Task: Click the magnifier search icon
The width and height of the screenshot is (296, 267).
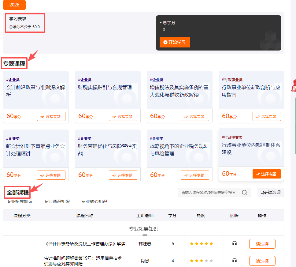Action: point(244,192)
